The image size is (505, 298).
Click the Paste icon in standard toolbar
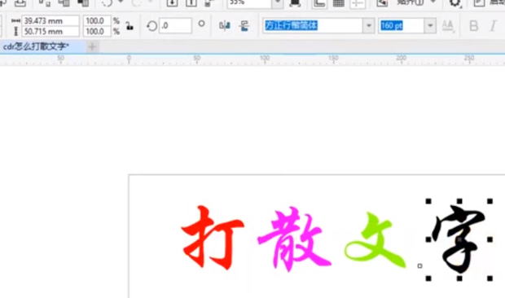coord(83,3)
